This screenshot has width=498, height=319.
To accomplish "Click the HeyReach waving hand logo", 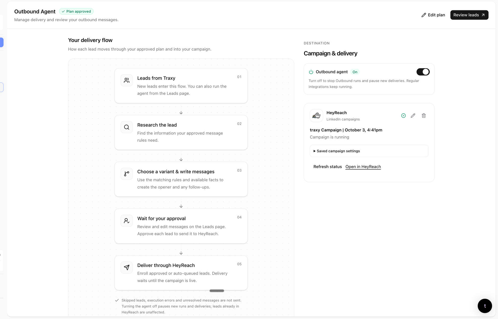I will click(316, 115).
